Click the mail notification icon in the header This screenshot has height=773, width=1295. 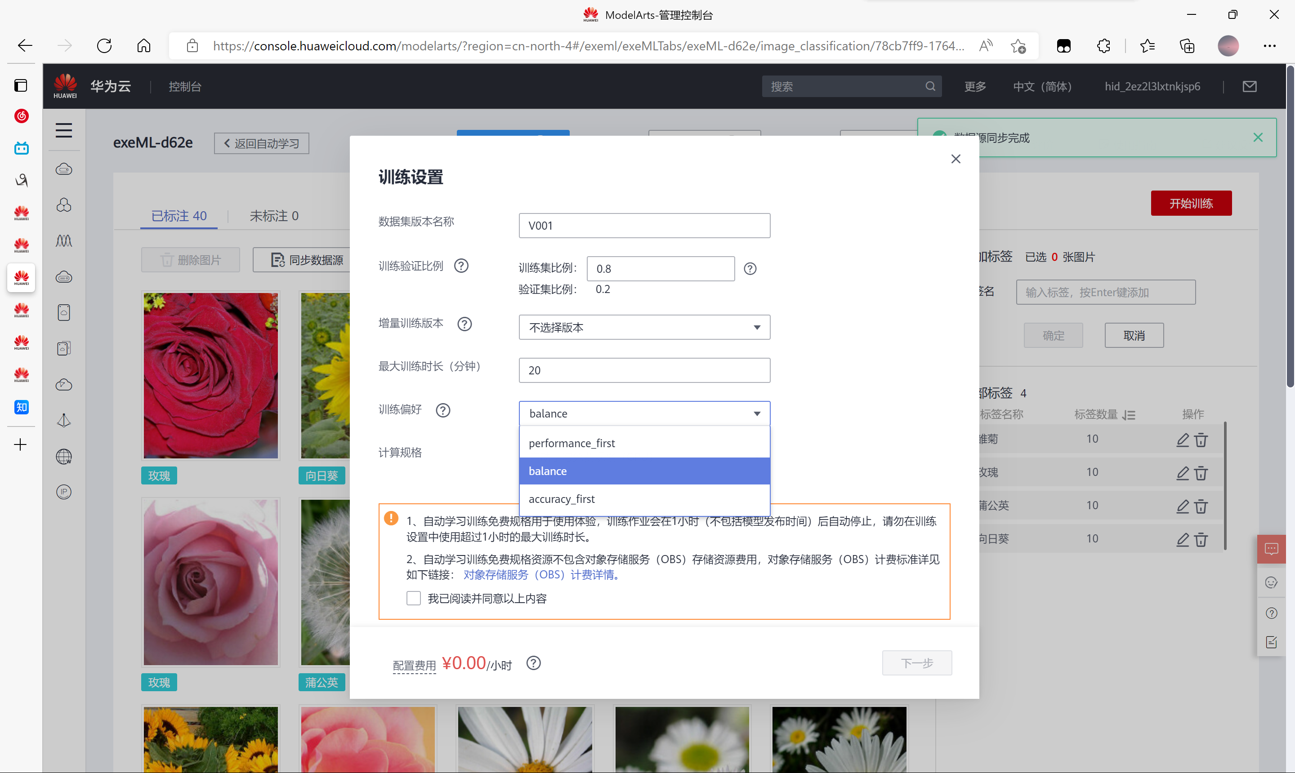(1250, 86)
